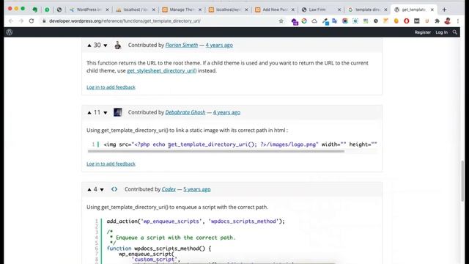Downvote the Codex note
Viewport: 469px width, 264px height.
102,189
